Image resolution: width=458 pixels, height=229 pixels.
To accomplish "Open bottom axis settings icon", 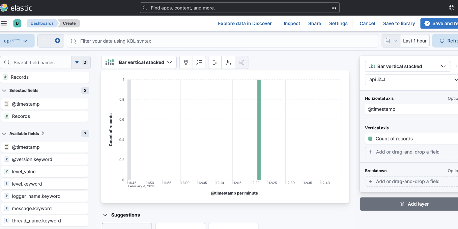I will 228,62.
